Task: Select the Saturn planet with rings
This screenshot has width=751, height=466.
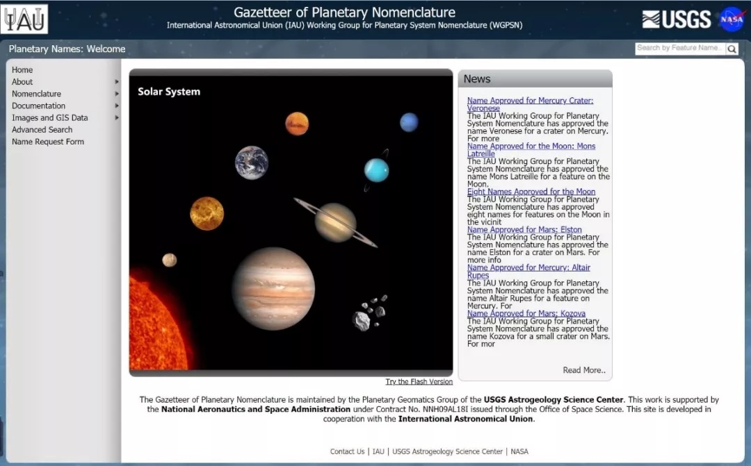Action: [x=335, y=222]
